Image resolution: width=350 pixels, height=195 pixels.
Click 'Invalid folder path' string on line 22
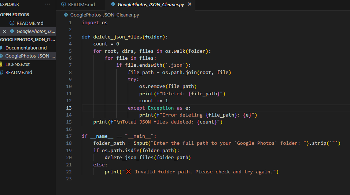(163, 172)
